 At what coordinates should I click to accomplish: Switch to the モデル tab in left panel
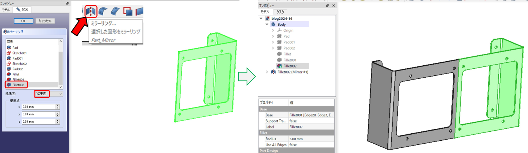pyautogui.click(x=6, y=9)
